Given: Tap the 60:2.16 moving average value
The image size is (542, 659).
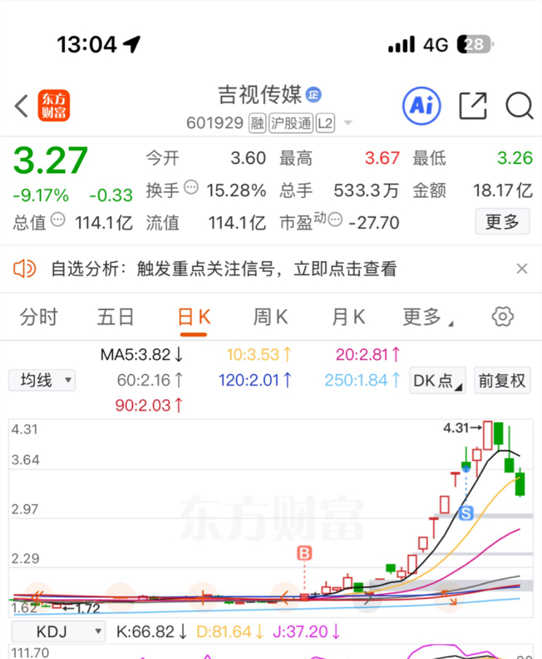Looking at the screenshot, I should click(x=150, y=380).
